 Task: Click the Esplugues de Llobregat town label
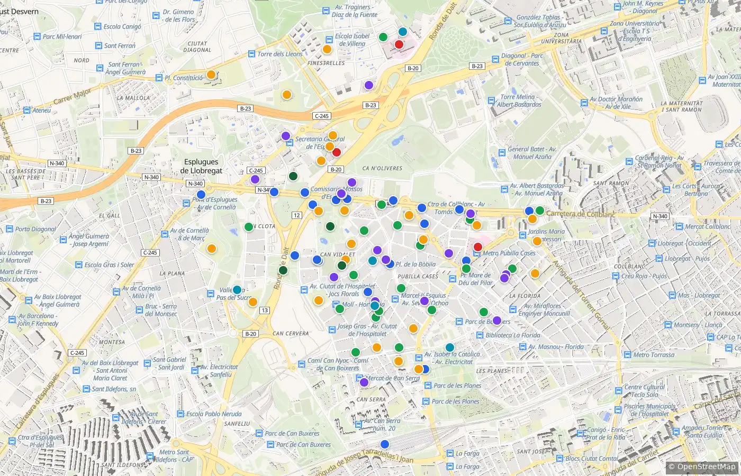201,166
